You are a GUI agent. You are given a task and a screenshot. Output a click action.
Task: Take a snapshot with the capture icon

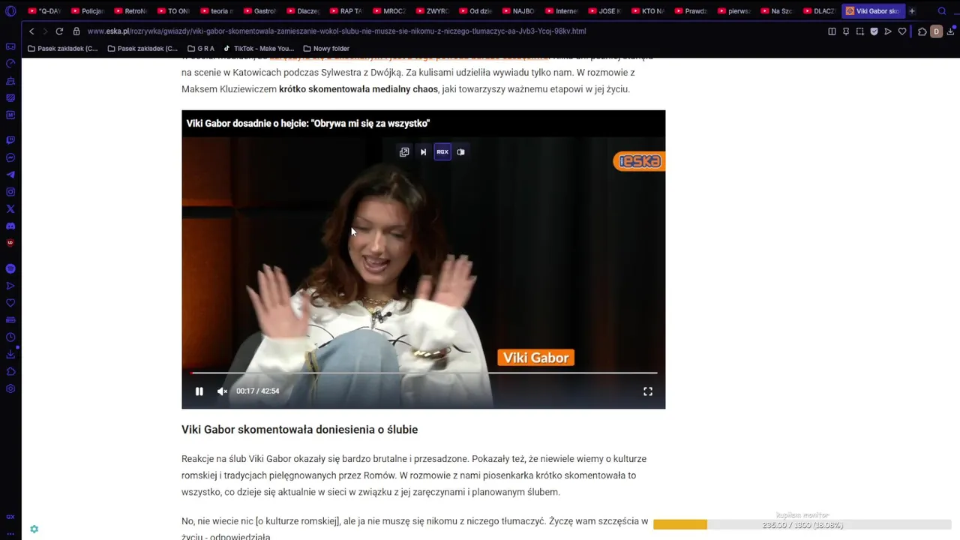[x=860, y=31]
